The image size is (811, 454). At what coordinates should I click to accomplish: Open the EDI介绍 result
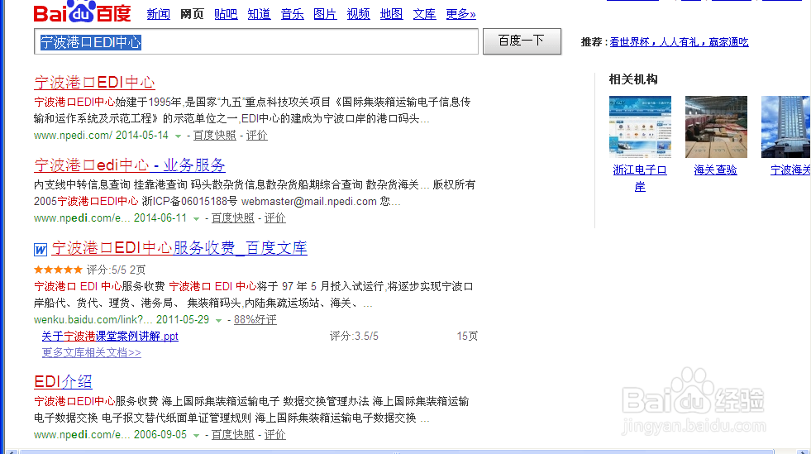(x=63, y=381)
